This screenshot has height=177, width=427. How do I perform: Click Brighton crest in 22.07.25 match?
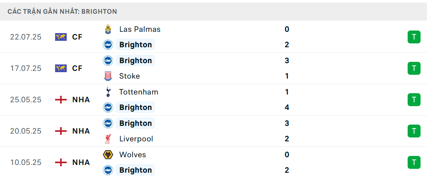(x=108, y=45)
